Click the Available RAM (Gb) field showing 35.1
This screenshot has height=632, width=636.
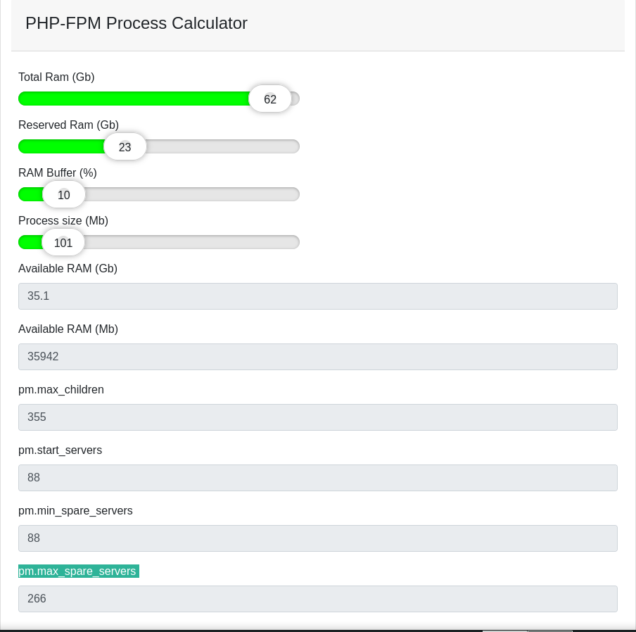tap(317, 296)
